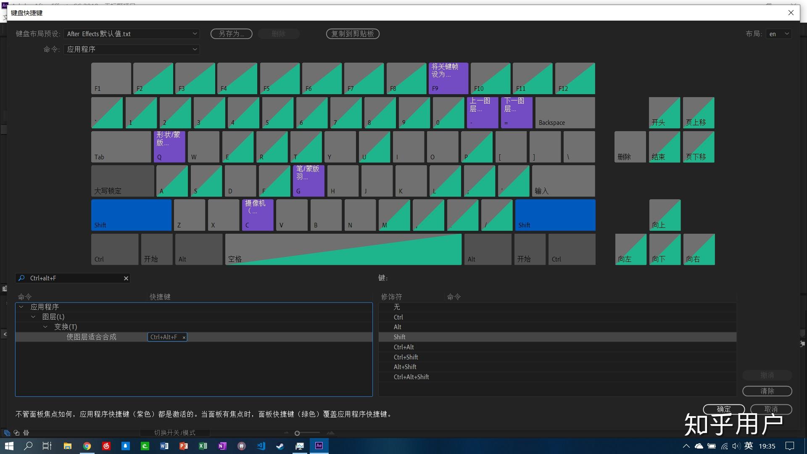
Task: Collapse the 图层(L) tree node
Action: 33,317
